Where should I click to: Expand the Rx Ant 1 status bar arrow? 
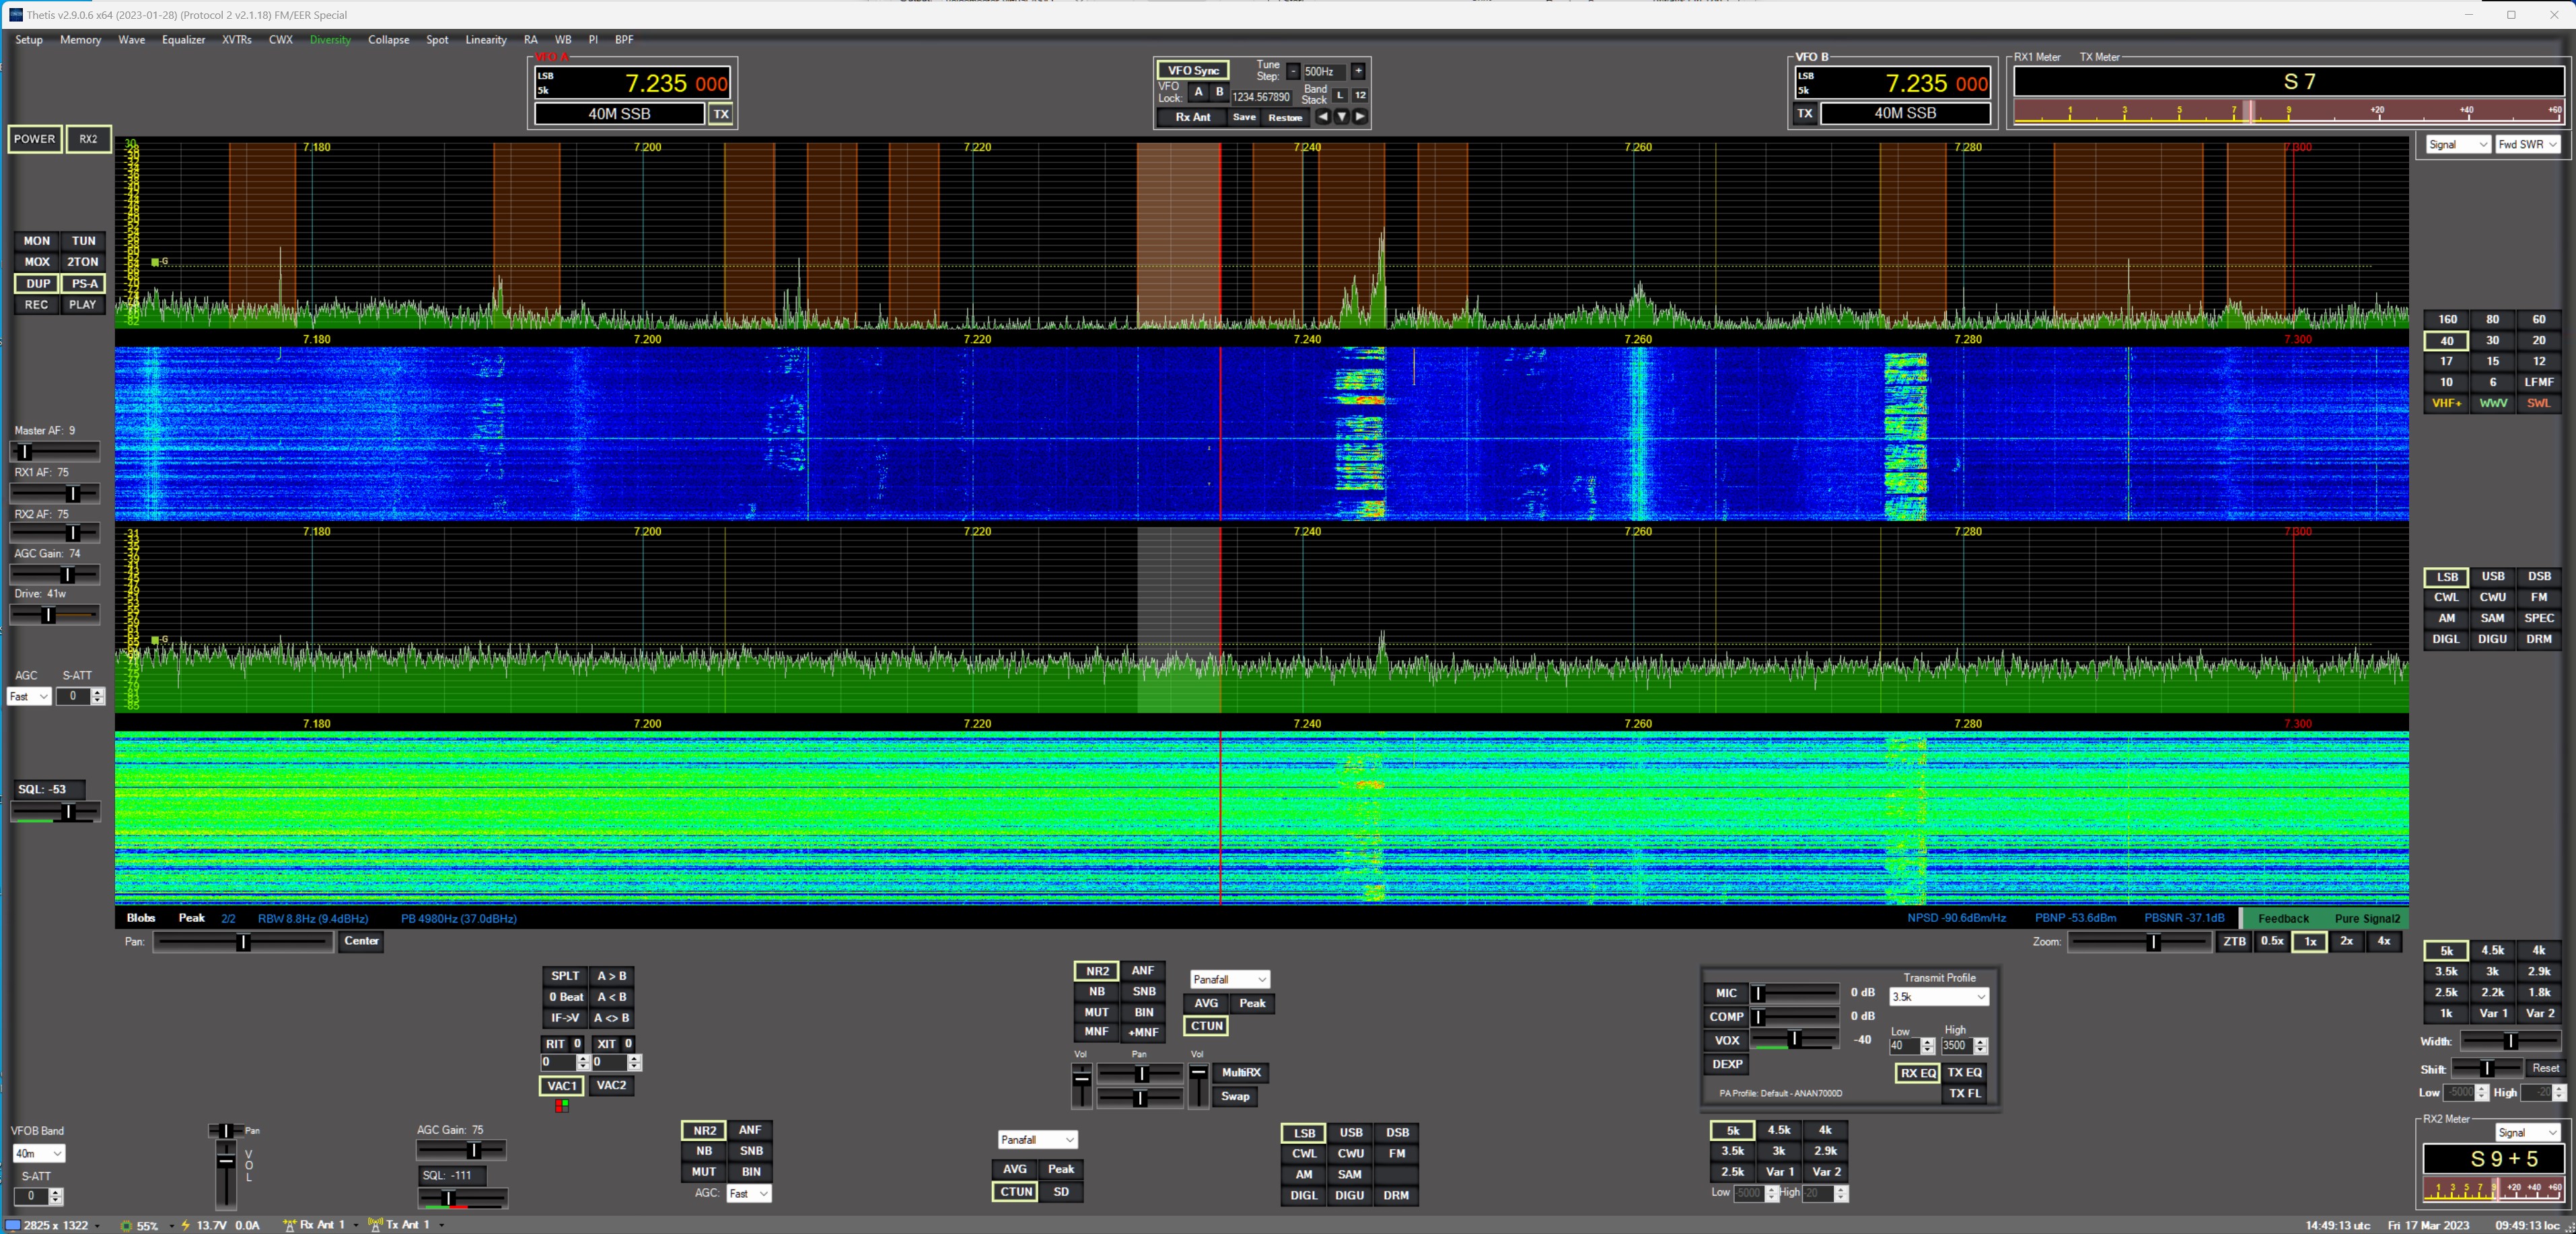coord(355,1225)
